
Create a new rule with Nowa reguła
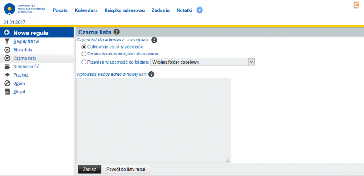click(30, 33)
